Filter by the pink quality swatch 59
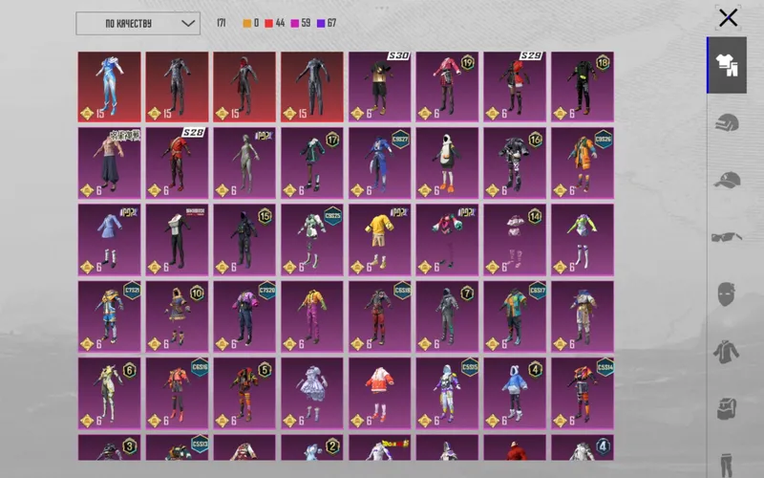764x478 pixels. [x=300, y=23]
